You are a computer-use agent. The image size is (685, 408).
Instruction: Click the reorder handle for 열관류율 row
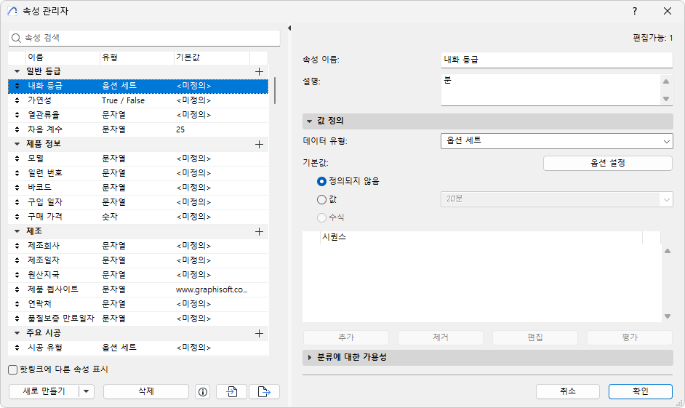(17, 115)
